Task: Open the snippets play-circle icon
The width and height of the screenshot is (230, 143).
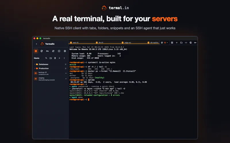Action: (x=59, y=51)
